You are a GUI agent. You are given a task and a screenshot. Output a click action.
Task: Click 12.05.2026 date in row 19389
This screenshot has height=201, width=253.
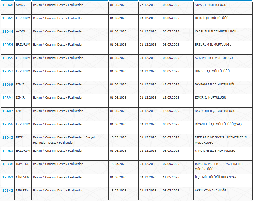171,84
